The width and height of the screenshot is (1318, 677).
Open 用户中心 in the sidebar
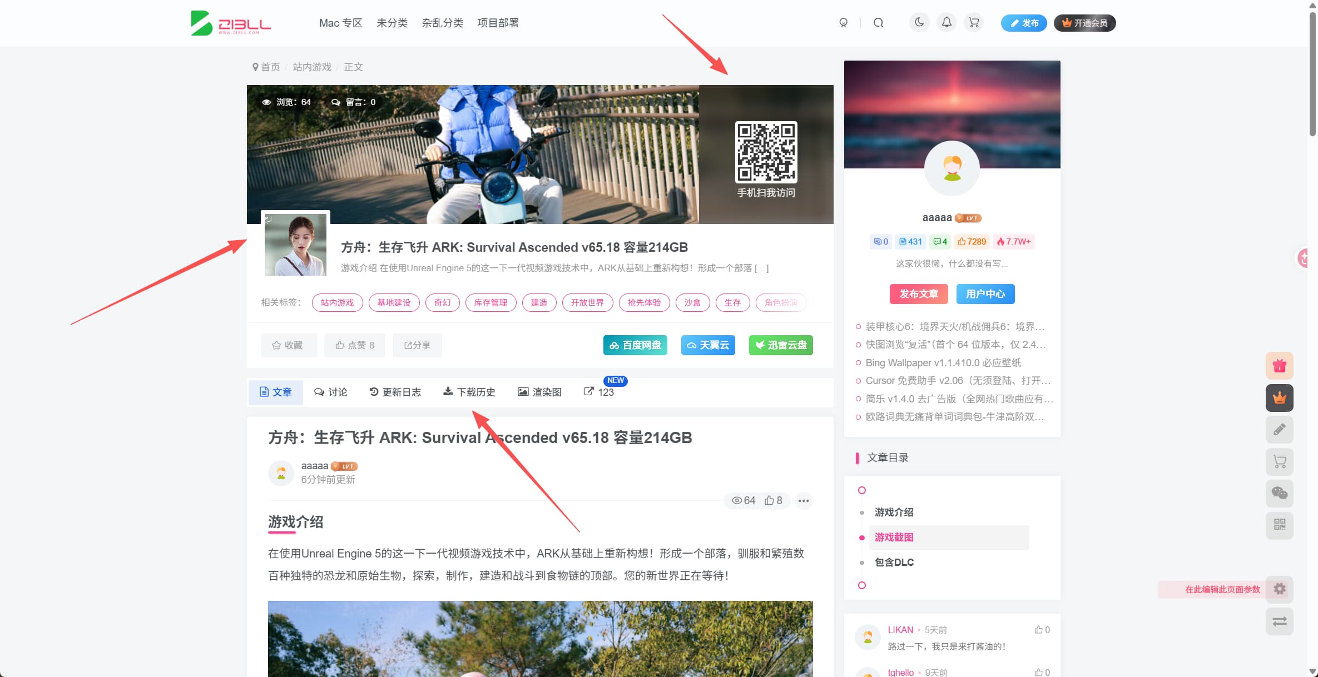(985, 294)
